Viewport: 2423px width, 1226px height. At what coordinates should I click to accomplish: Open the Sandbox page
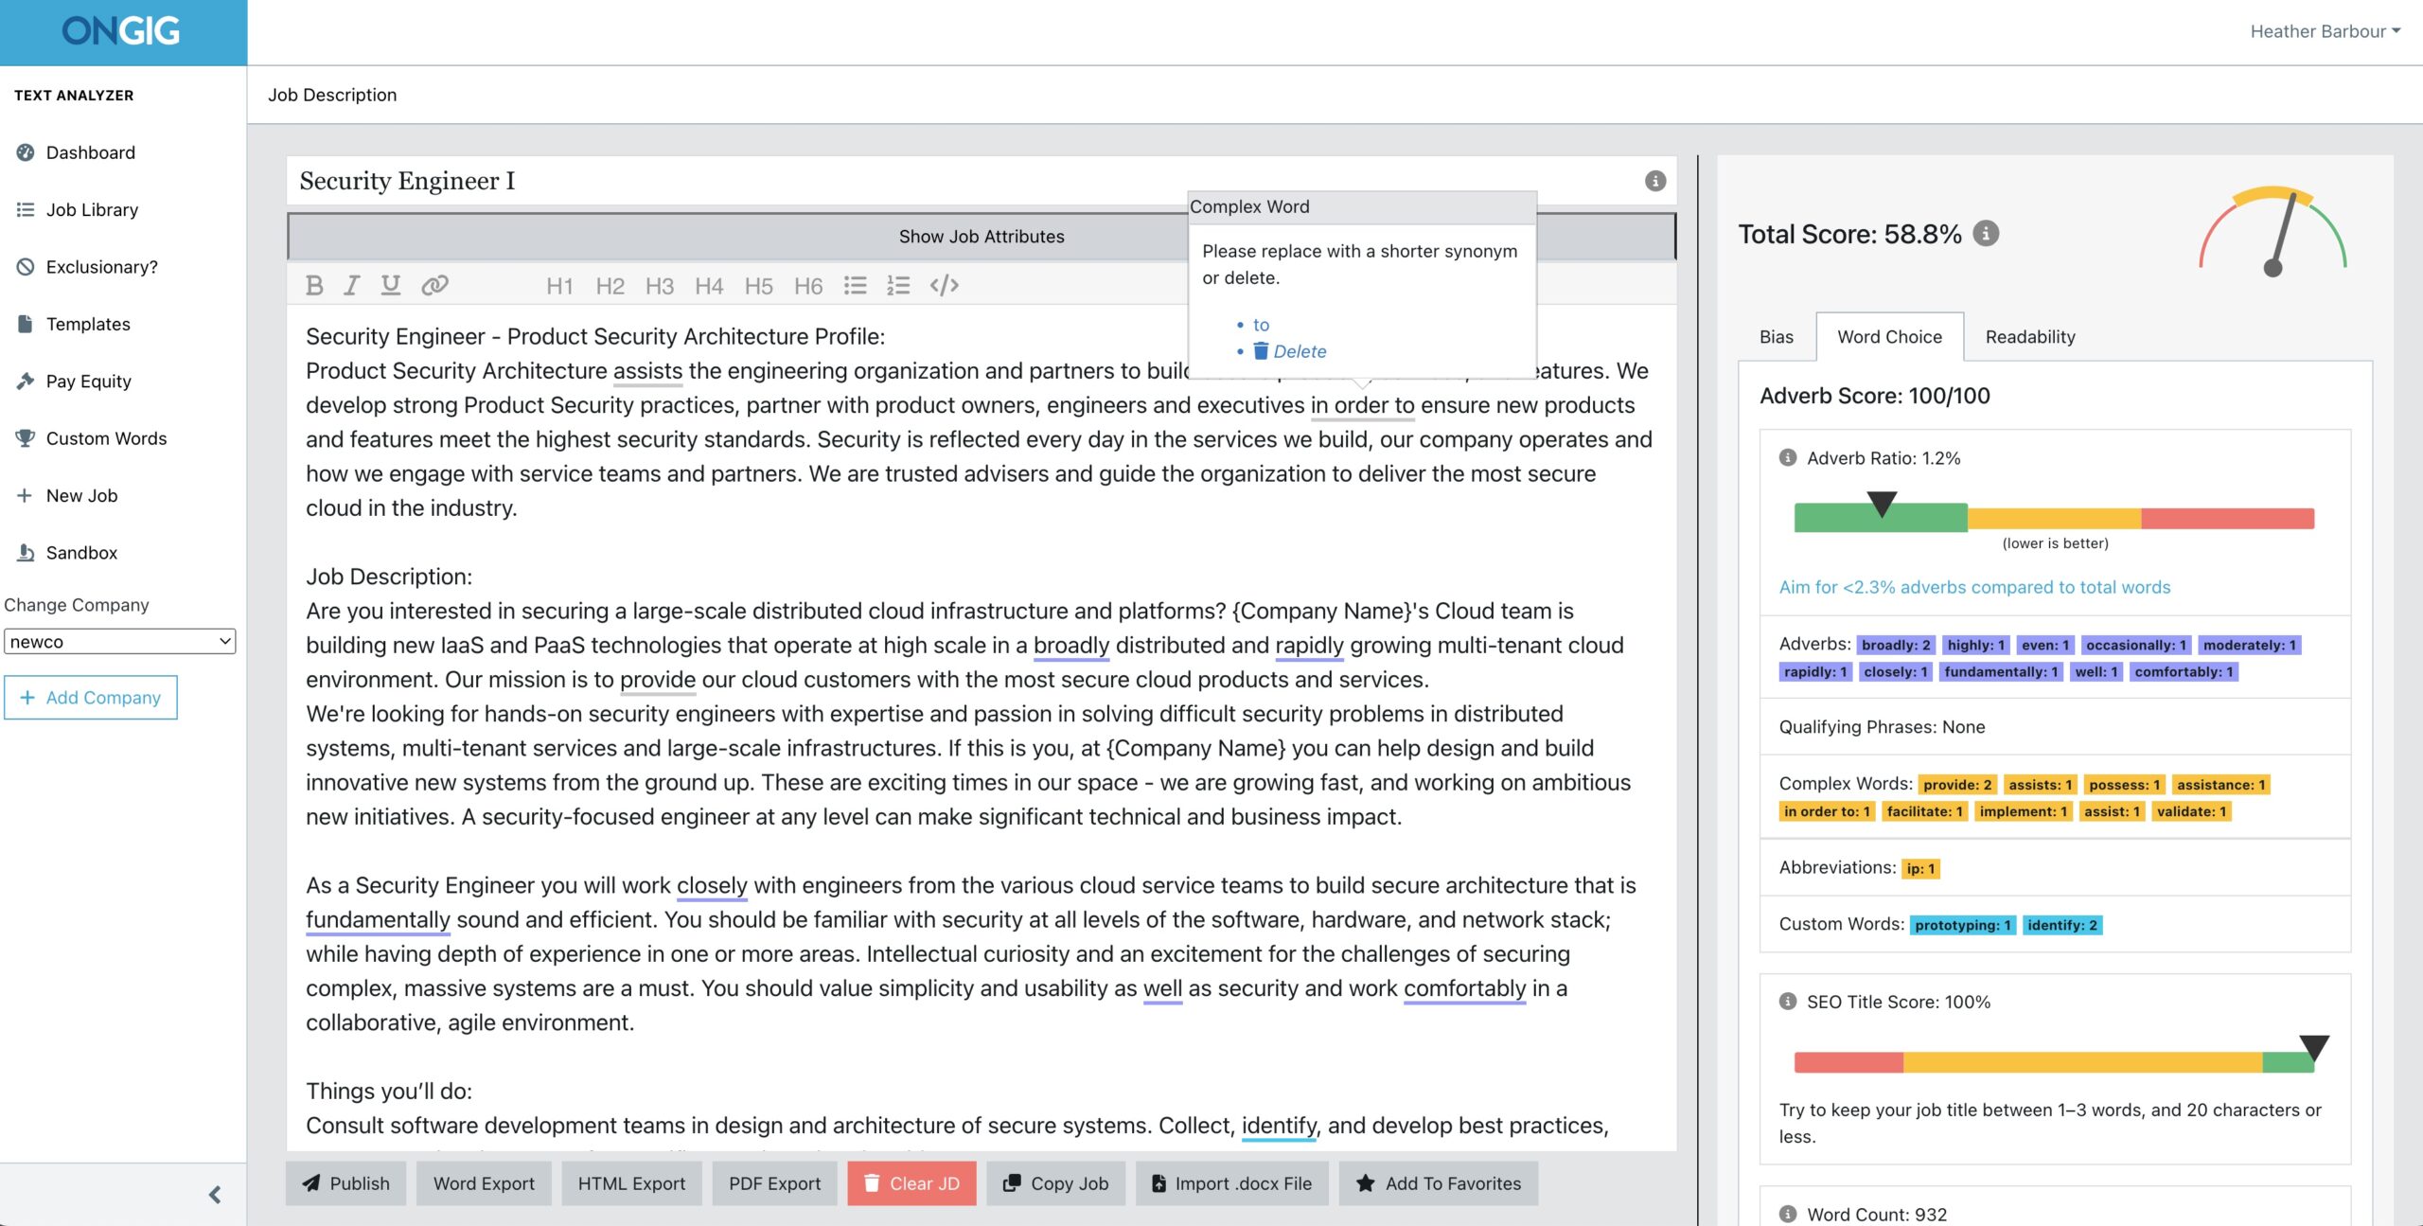click(x=81, y=552)
